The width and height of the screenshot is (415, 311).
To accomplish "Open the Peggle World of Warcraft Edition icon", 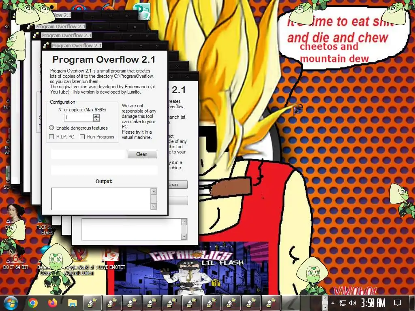I will click(79, 260).
